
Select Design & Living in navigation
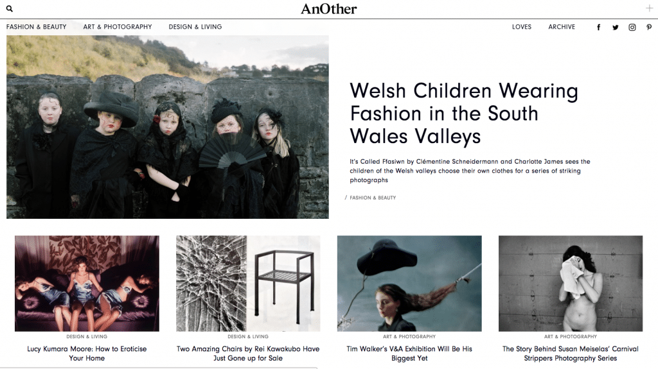[195, 27]
